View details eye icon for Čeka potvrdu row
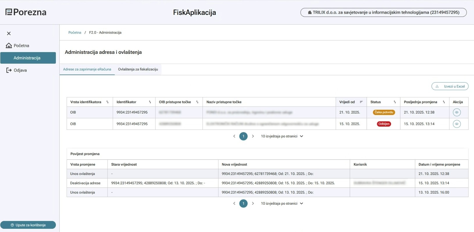474x232 pixels. (x=457, y=112)
